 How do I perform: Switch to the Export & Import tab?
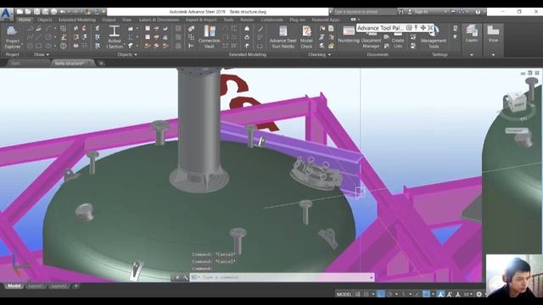(201, 19)
